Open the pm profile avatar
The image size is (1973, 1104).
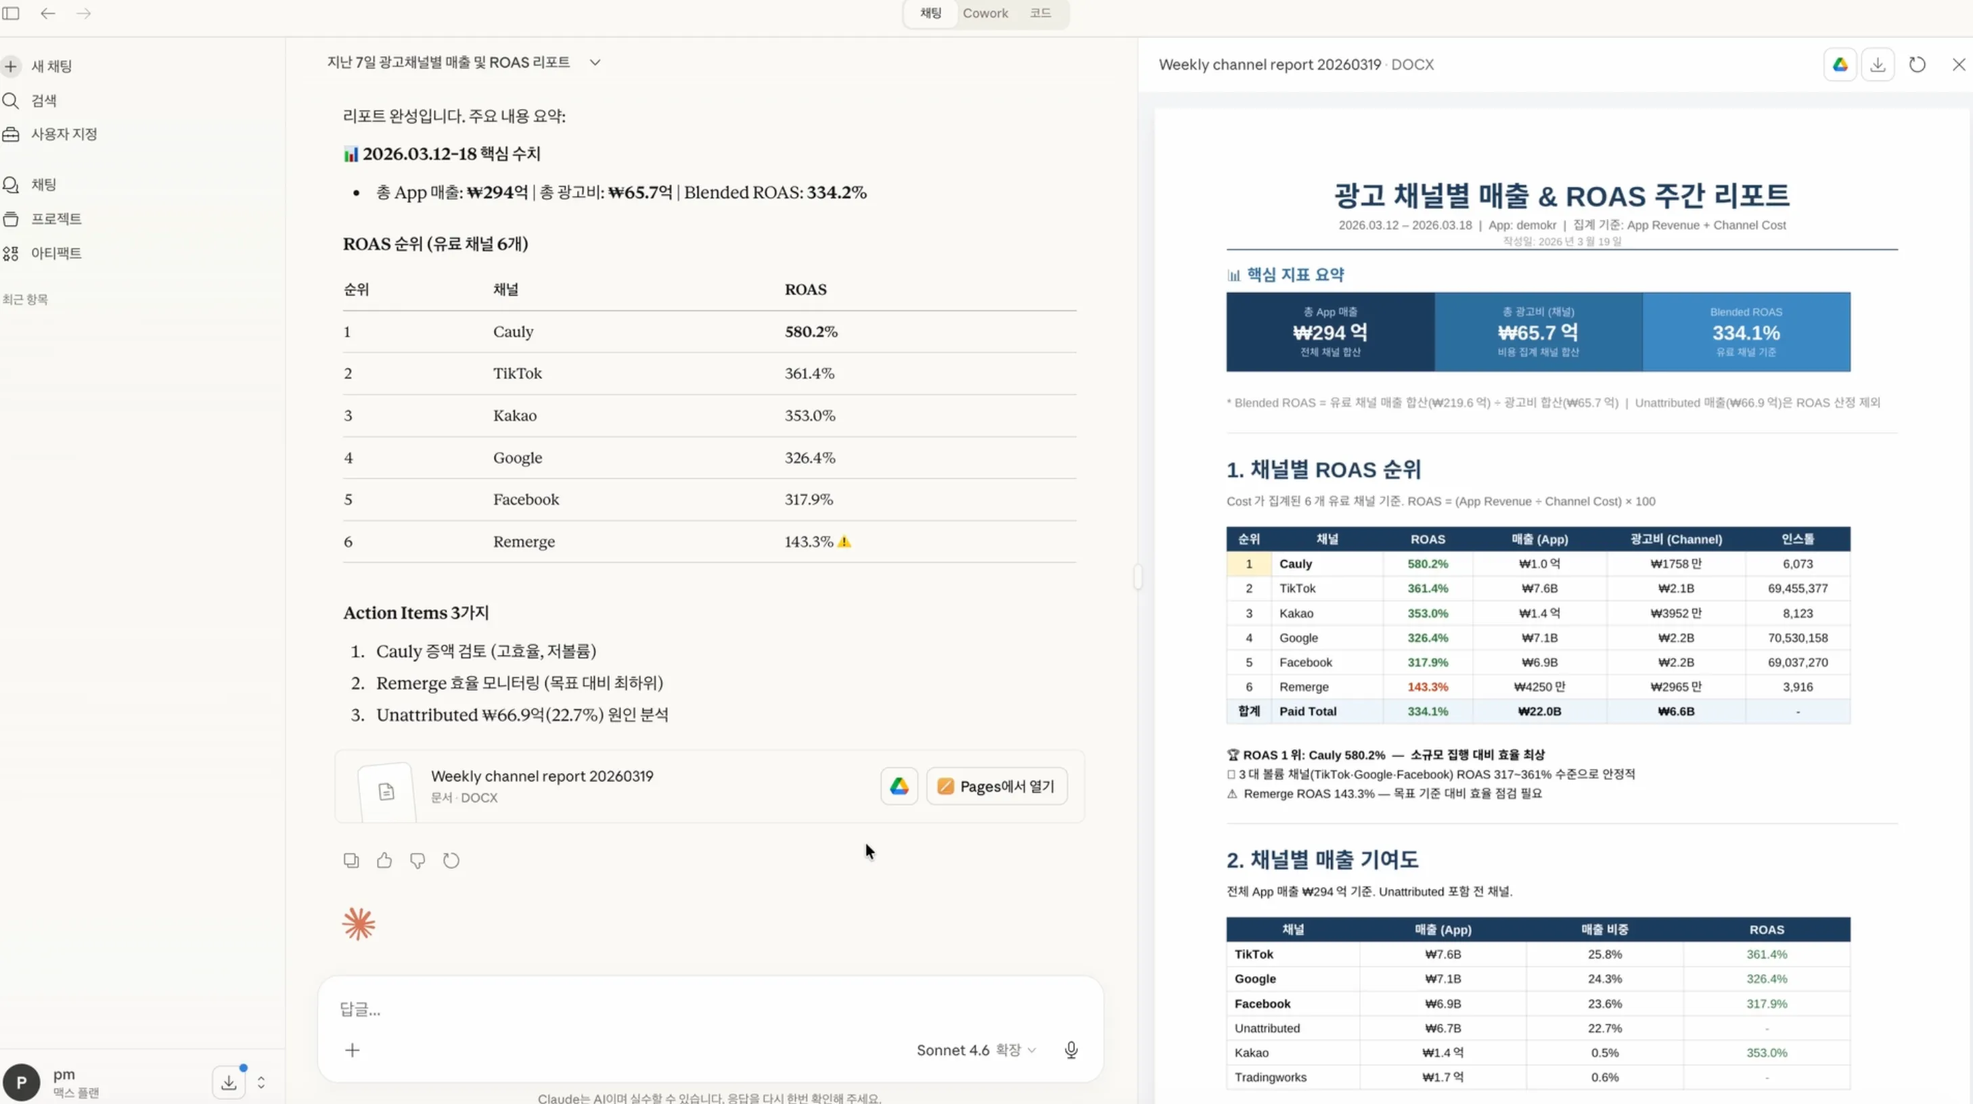point(22,1082)
